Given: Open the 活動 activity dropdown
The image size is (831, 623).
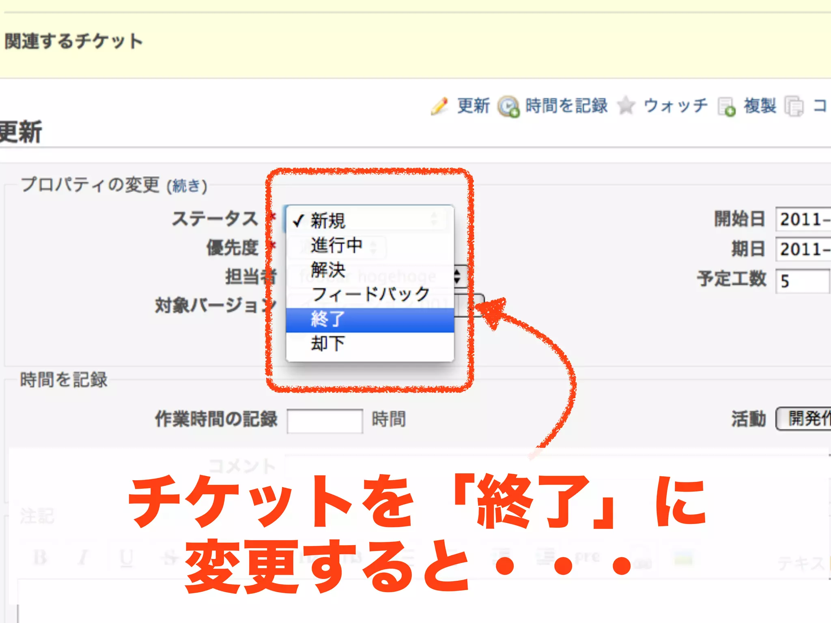Looking at the screenshot, I should pyautogui.click(x=803, y=418).
